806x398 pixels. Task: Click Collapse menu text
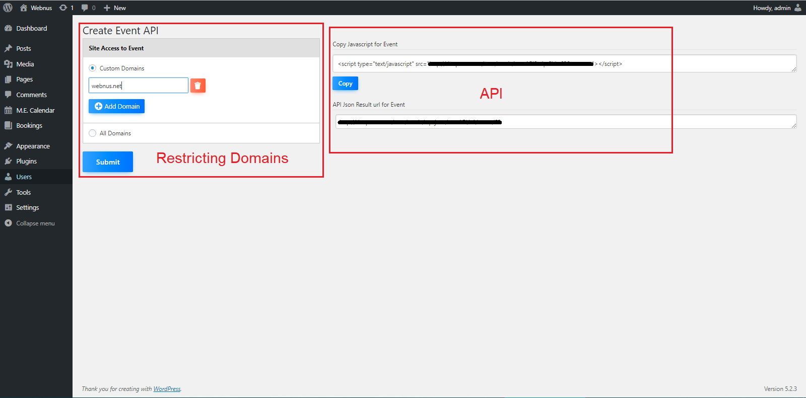[x=35, y=223]
